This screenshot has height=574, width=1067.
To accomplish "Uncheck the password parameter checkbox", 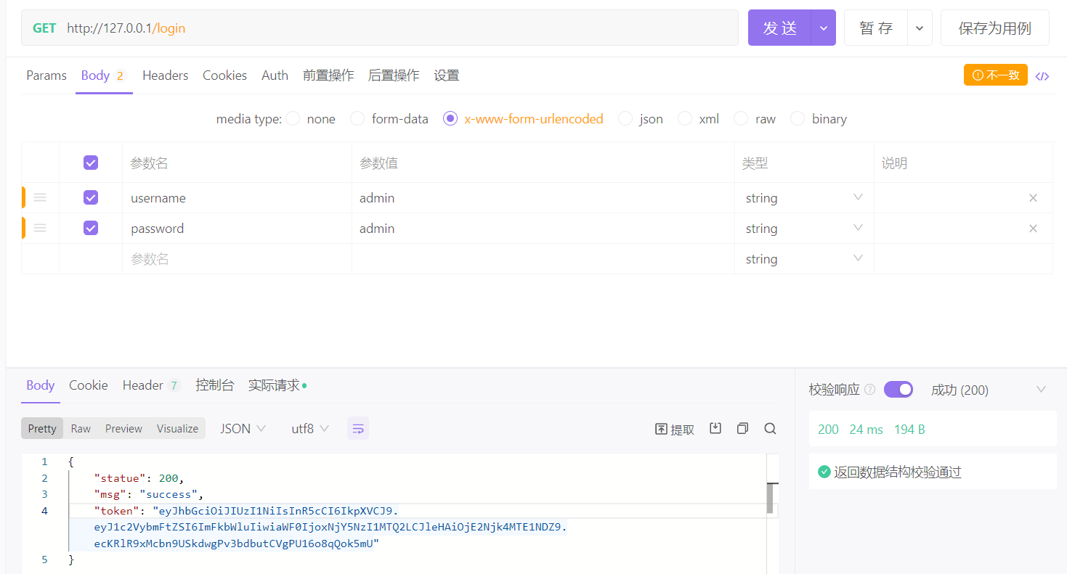I will (91, 228).
